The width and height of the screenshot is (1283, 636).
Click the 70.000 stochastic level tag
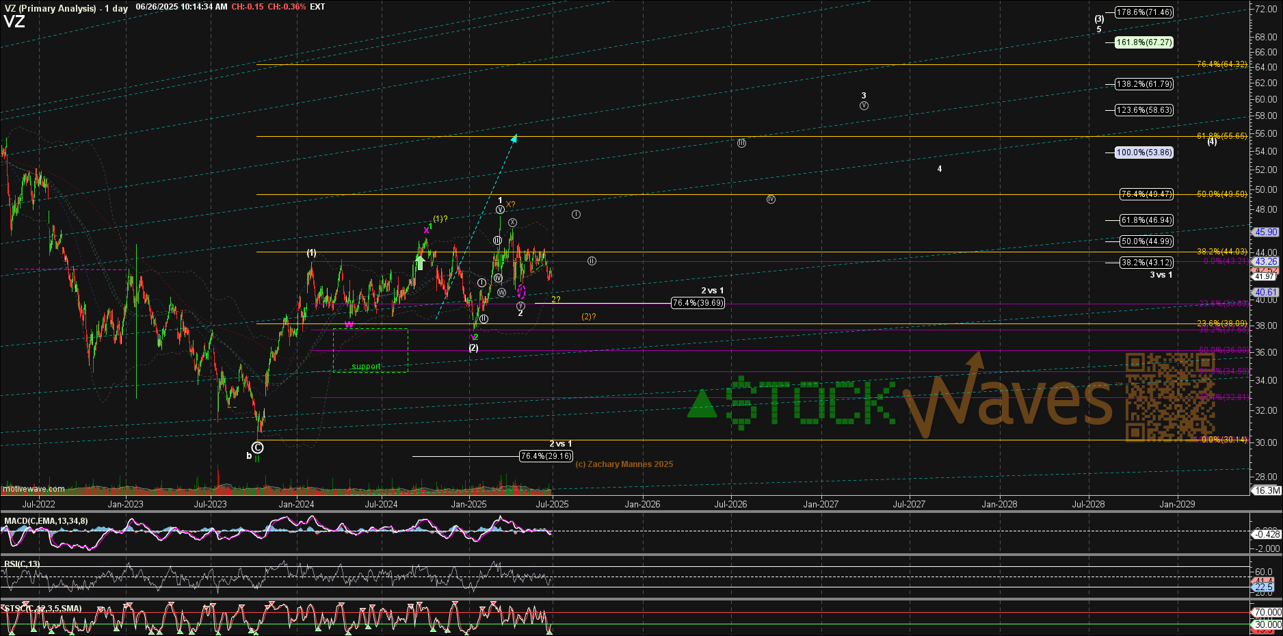click(1267, 613)
